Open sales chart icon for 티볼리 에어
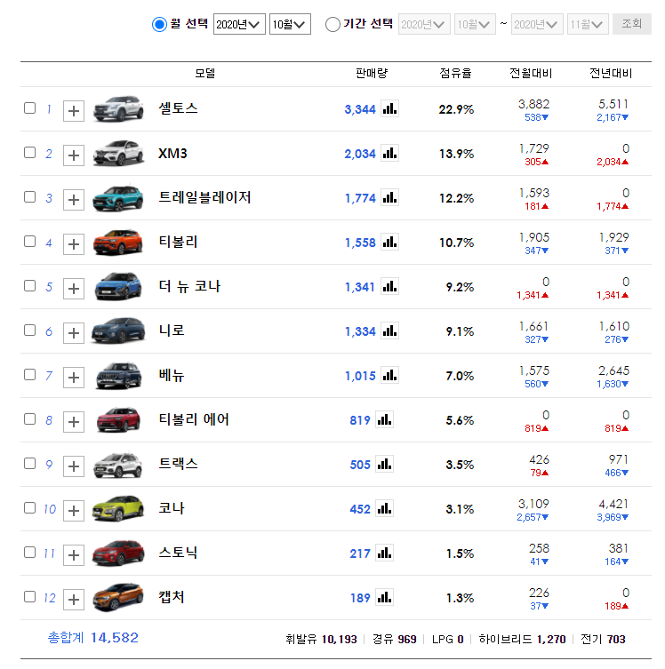The image size is (665, 669). coord(384,419)
